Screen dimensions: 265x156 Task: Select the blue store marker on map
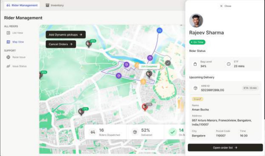[159, 31]
